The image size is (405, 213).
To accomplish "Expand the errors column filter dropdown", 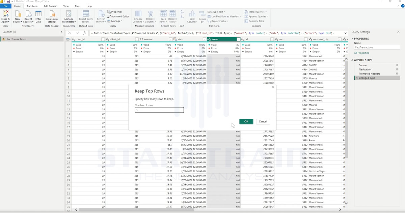I will (238, 39).
